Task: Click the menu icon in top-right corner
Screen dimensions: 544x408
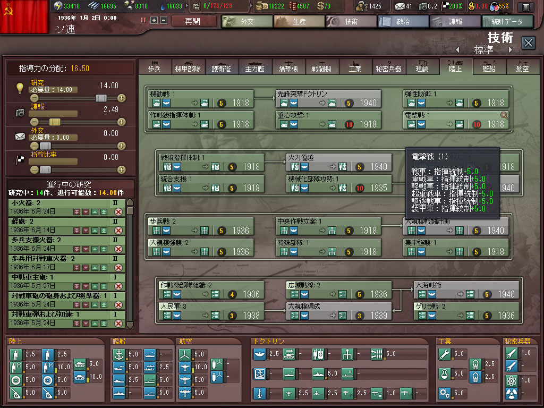Action: click(x=525, y=7)
